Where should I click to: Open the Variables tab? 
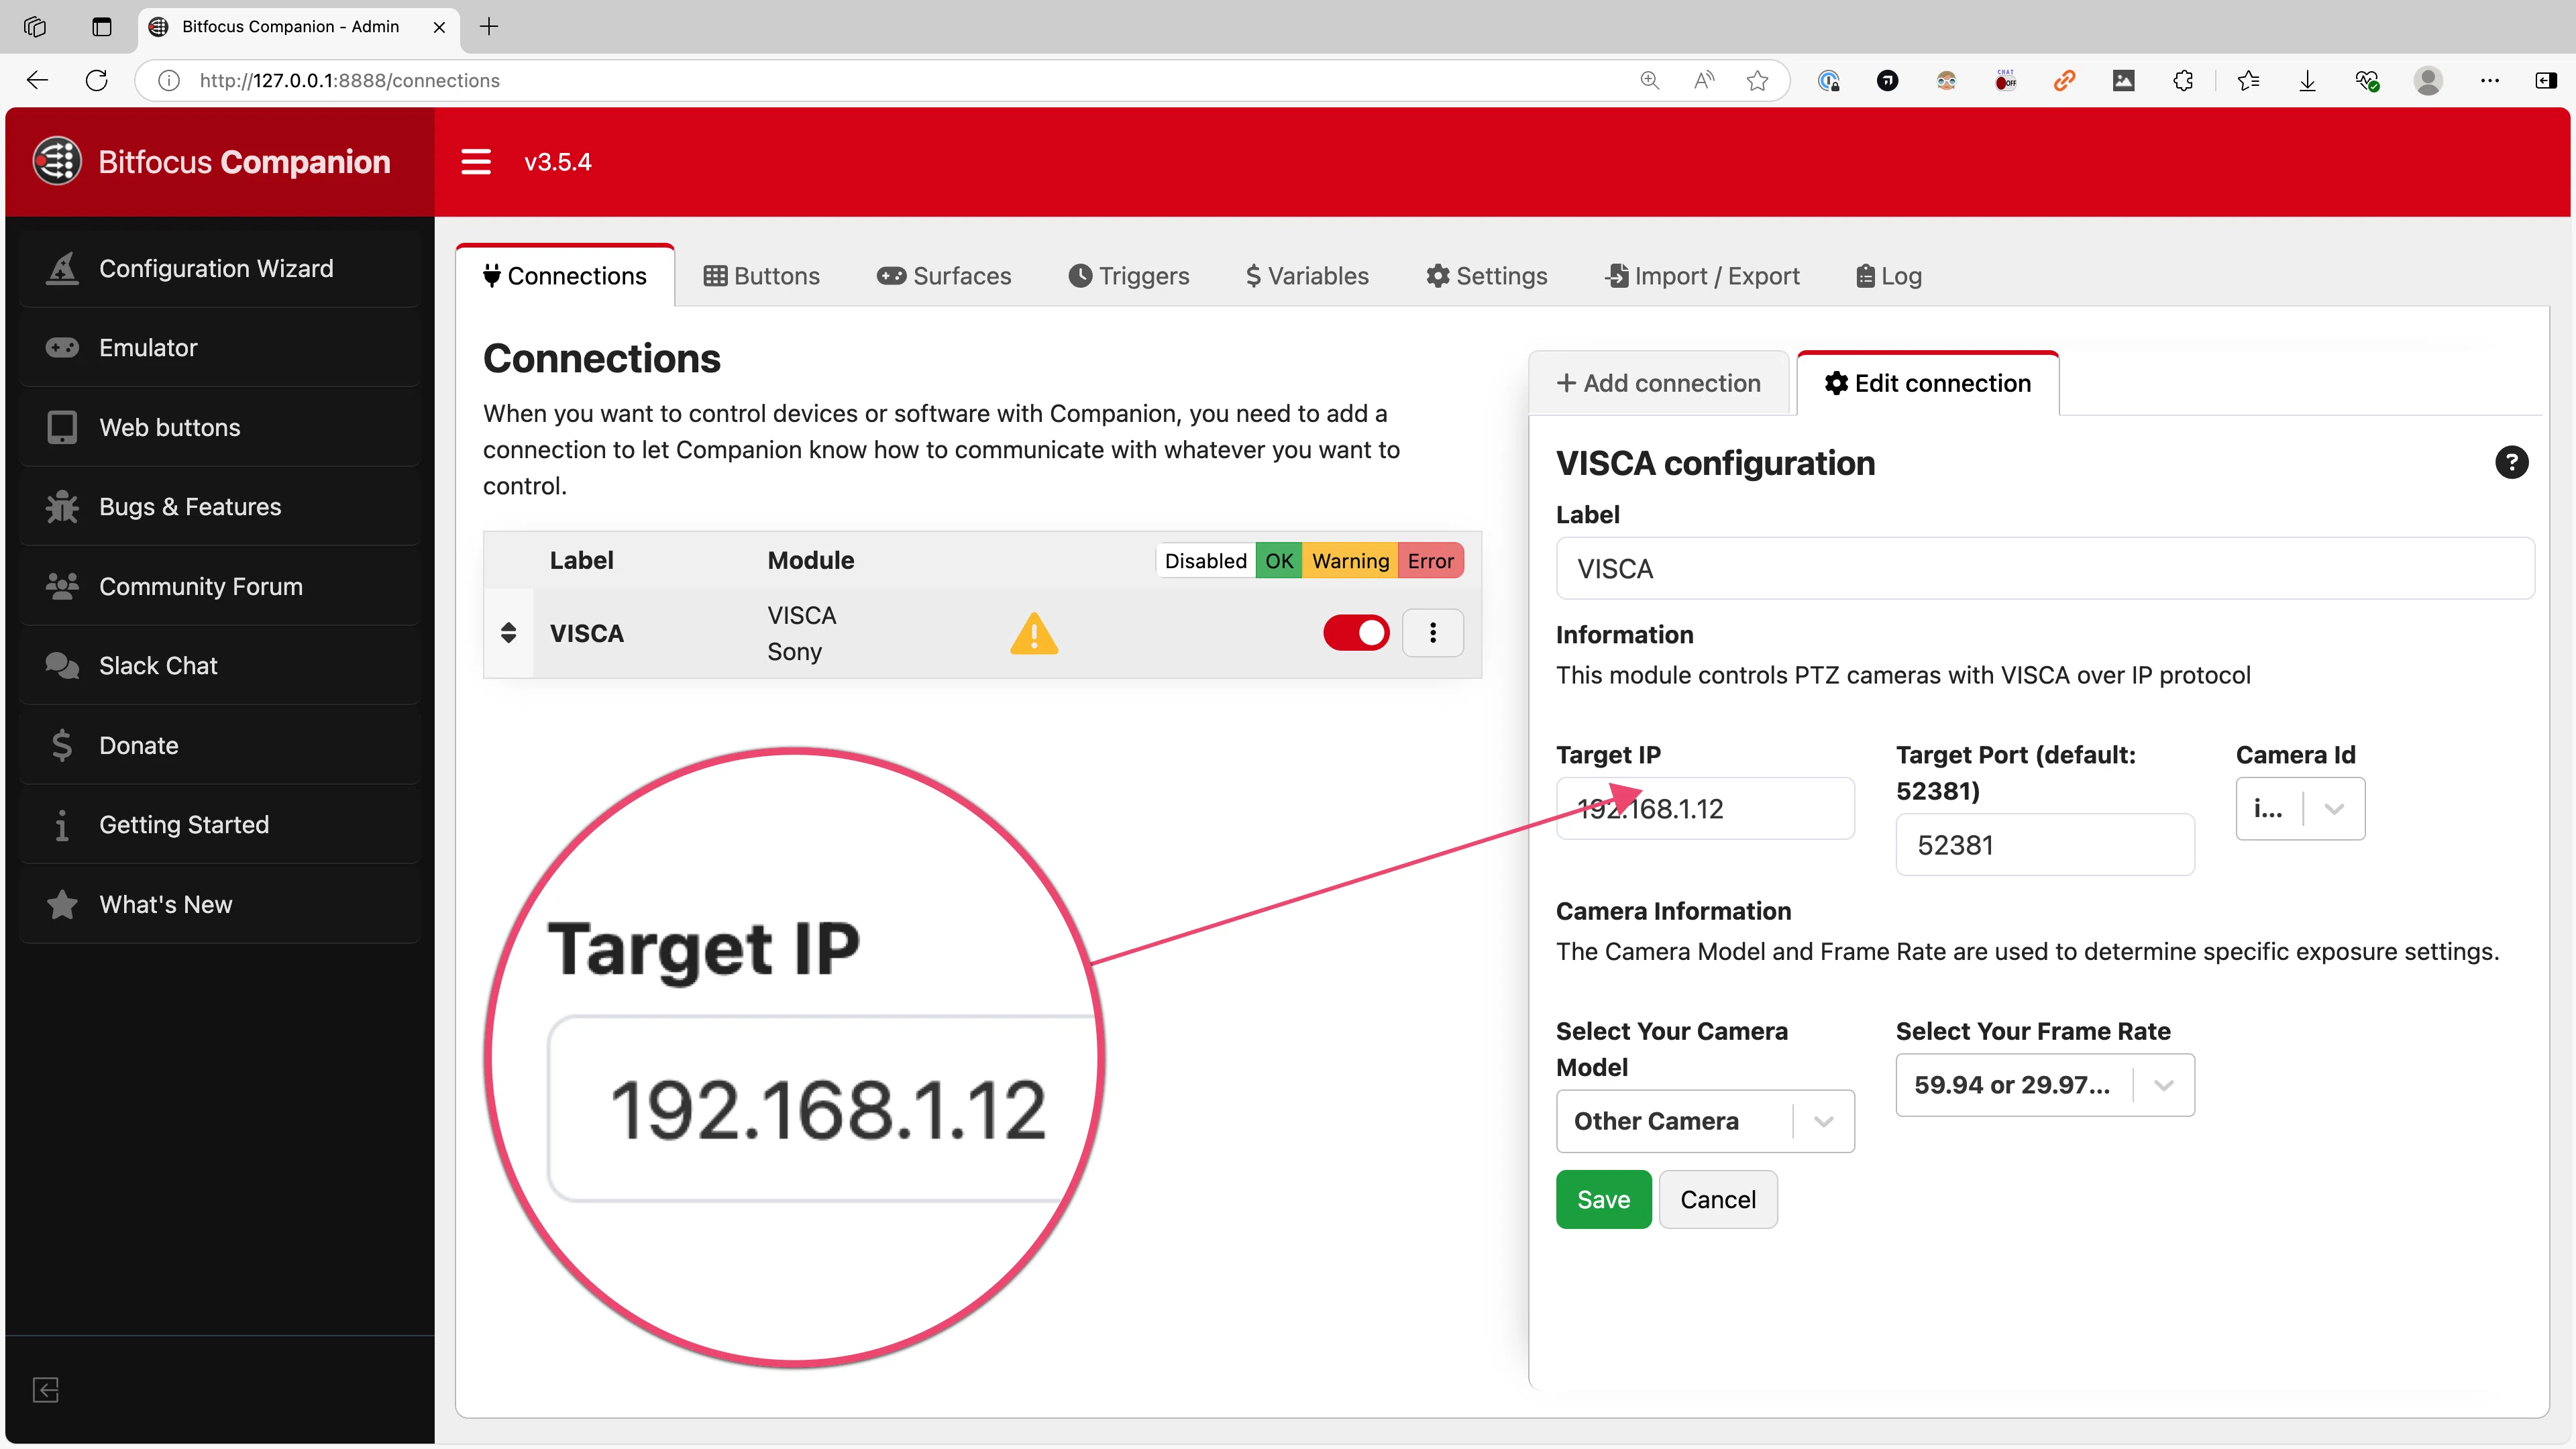1307,276
